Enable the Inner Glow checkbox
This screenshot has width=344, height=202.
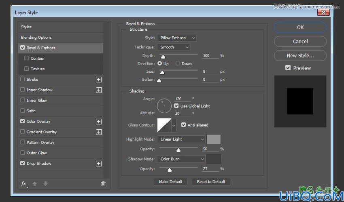pyautogui.click(x=22, y=100)
